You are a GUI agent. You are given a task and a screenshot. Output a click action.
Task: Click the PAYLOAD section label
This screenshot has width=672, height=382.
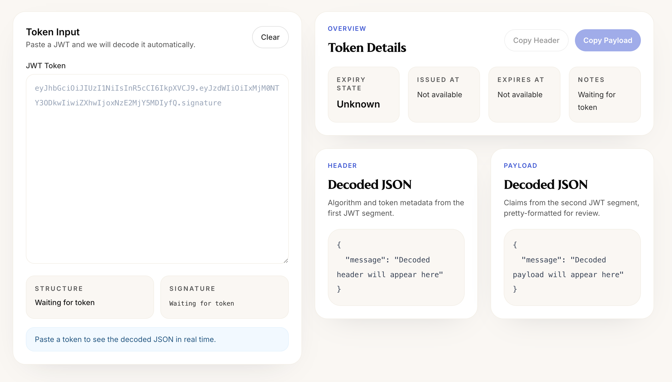[x=520, y=165]
